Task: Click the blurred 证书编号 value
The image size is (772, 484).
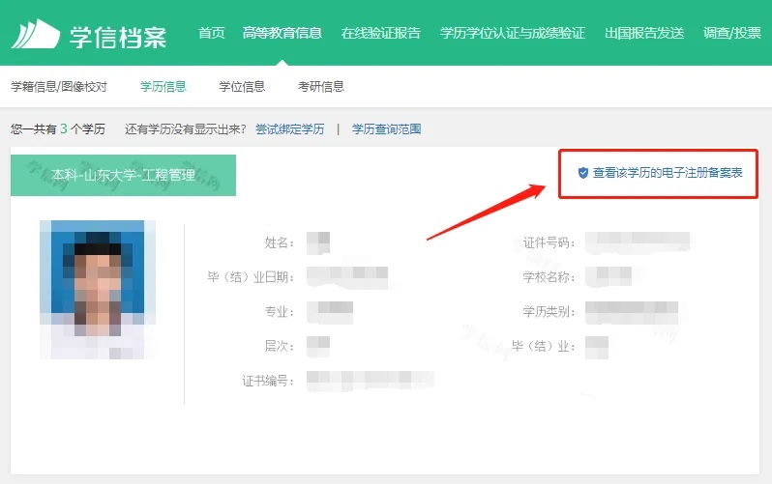Action: pos(371,381)
